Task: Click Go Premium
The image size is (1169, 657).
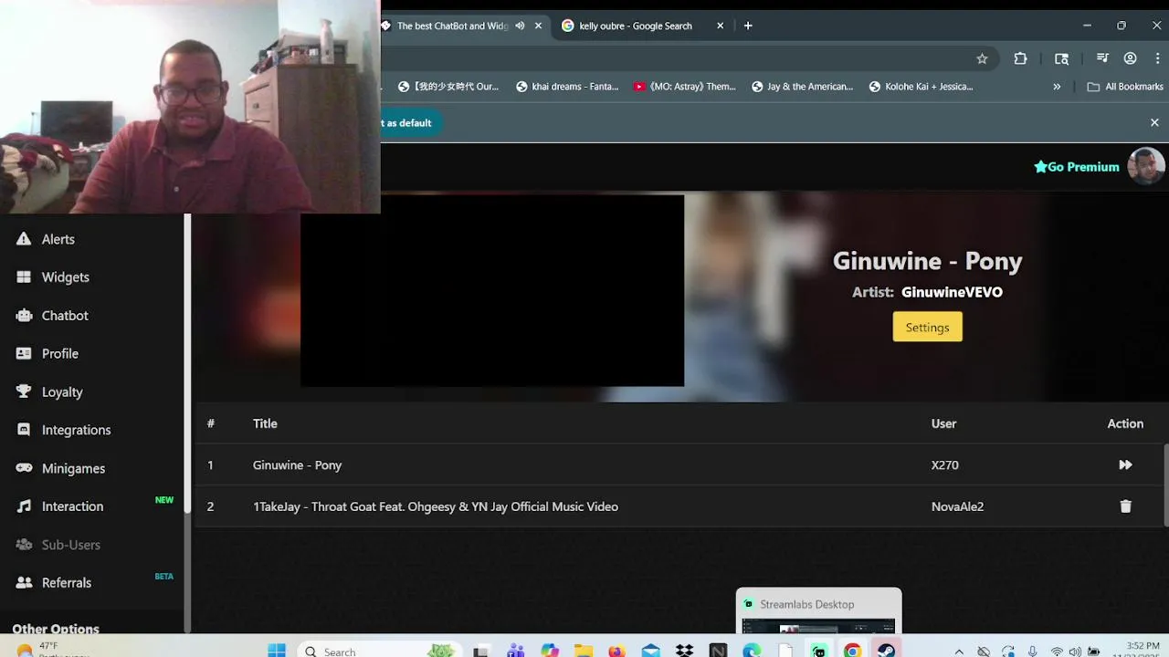Action: pos(1076,167)
